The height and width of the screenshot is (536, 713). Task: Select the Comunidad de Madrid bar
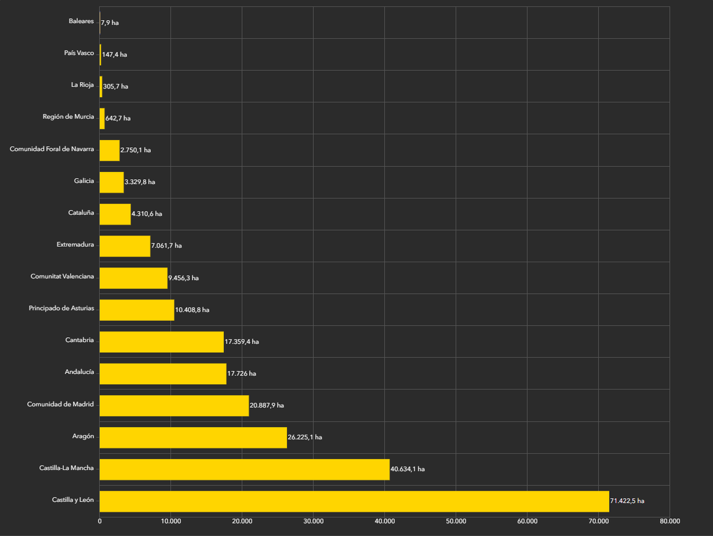[x=174, y=405]
